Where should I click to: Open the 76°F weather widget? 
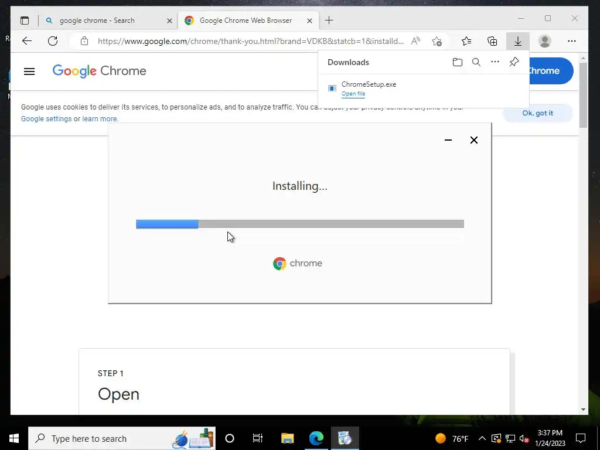coord(452,438)
